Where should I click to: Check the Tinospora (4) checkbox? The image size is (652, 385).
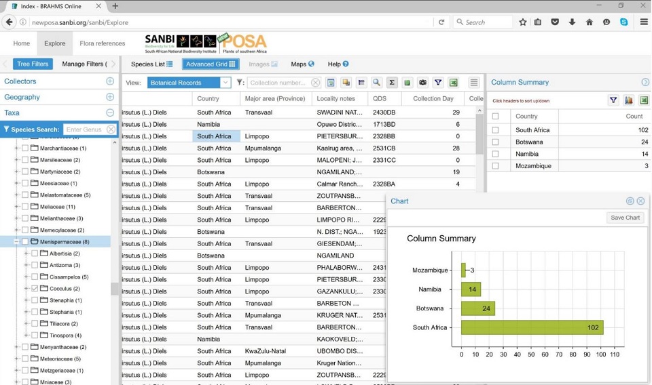(35, 336)
